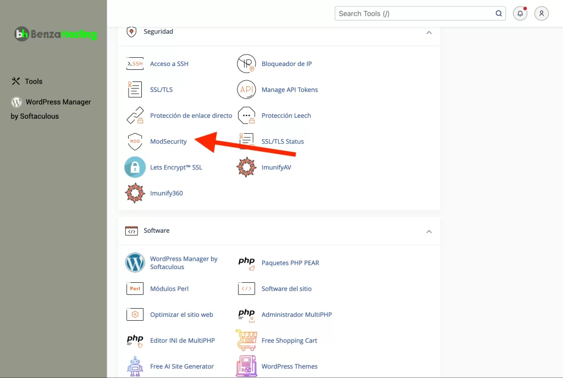Open the notifications bell

click(520, 14)
